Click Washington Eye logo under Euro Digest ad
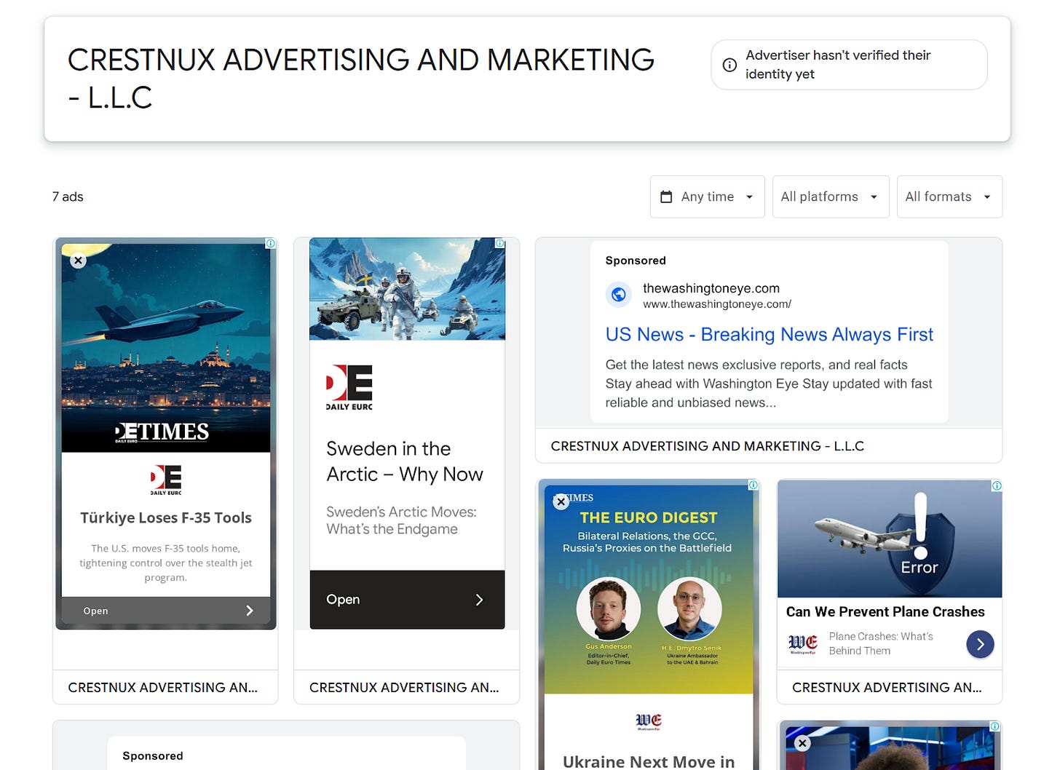 (649, 721)
